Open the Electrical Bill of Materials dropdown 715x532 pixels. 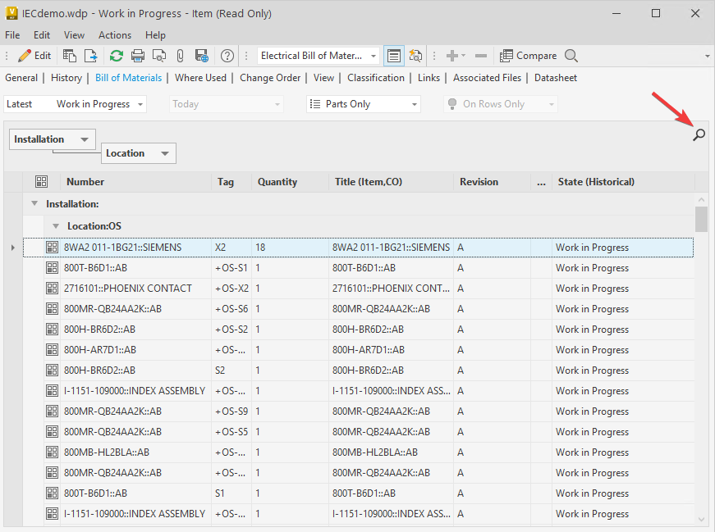click(319, 56)
